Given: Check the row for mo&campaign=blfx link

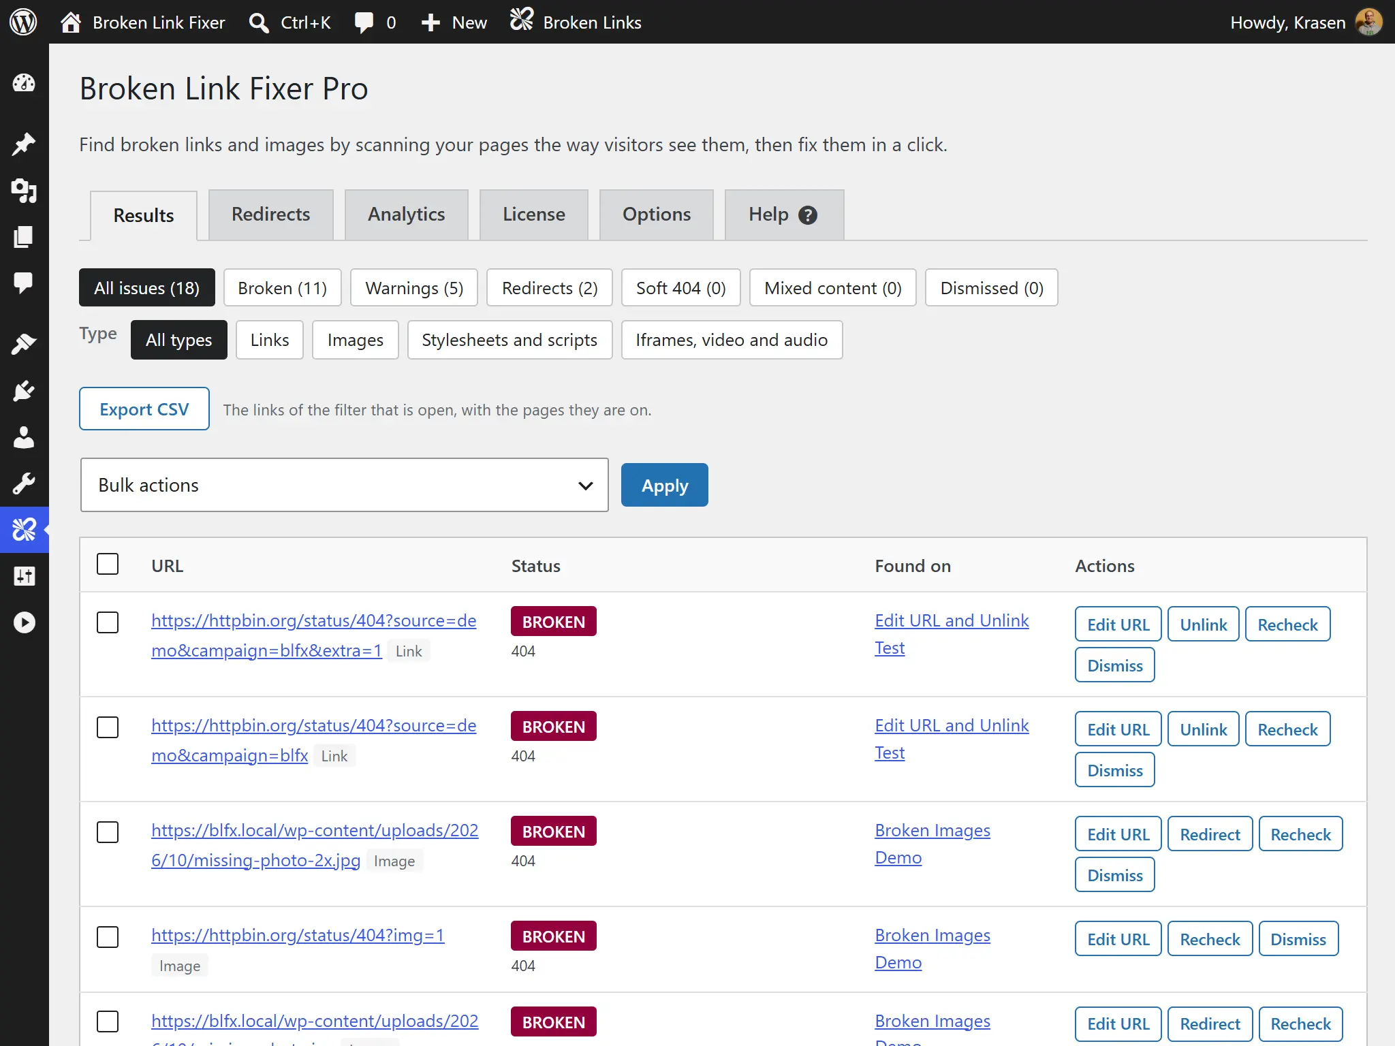Looking at the screenshot, I should (108, 727).
